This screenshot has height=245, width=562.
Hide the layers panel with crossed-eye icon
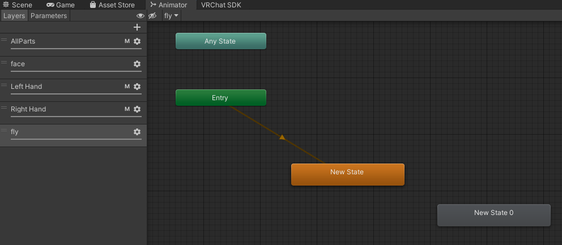(x=152, y=16)
